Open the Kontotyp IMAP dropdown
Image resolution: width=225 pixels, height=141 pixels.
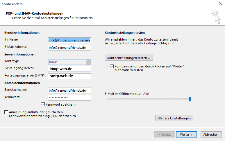pos(69,62)
